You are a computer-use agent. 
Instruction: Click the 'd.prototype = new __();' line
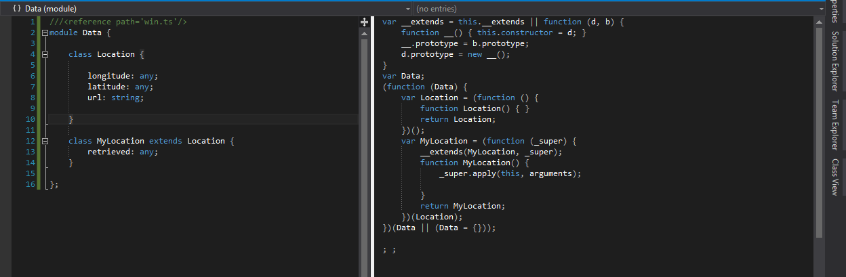[456, 54]
